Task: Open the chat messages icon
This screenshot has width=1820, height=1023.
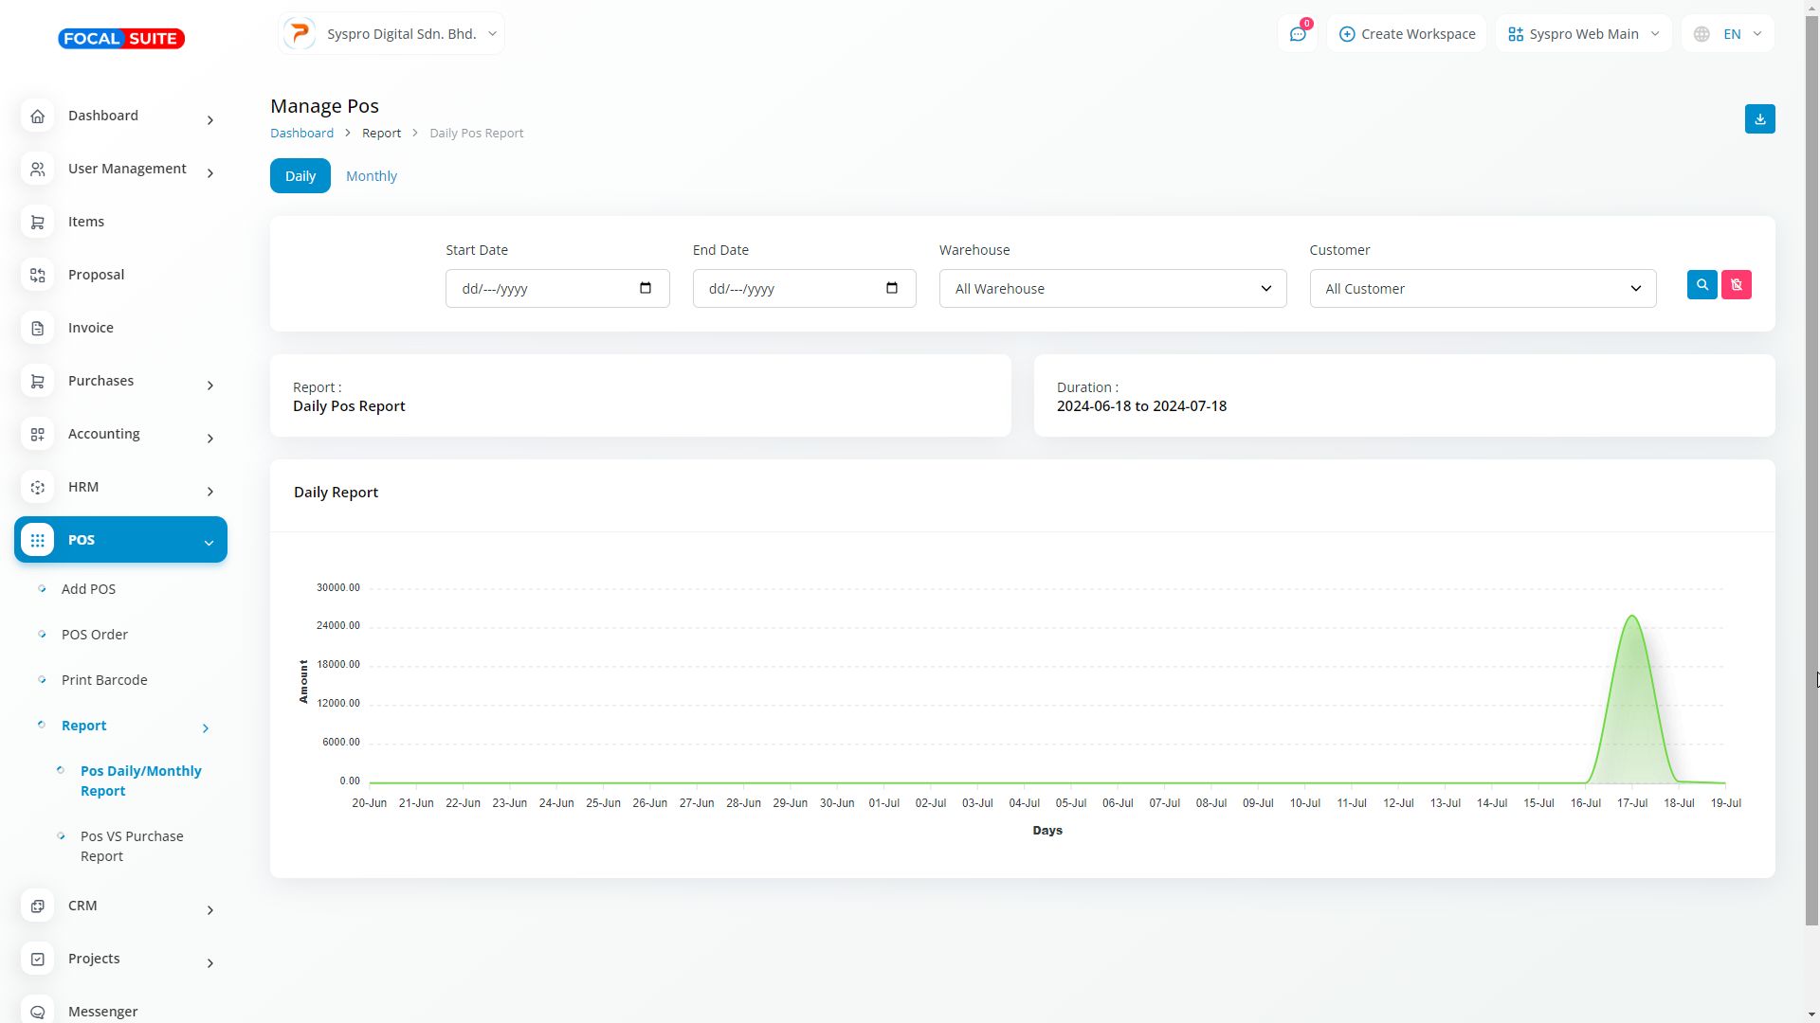Action: [1297, 34]
